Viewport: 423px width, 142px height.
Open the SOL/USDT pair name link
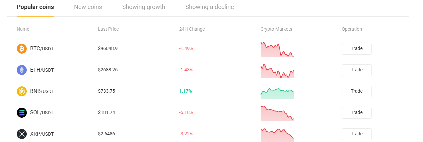pyautogui.click(x=42, y=113)
